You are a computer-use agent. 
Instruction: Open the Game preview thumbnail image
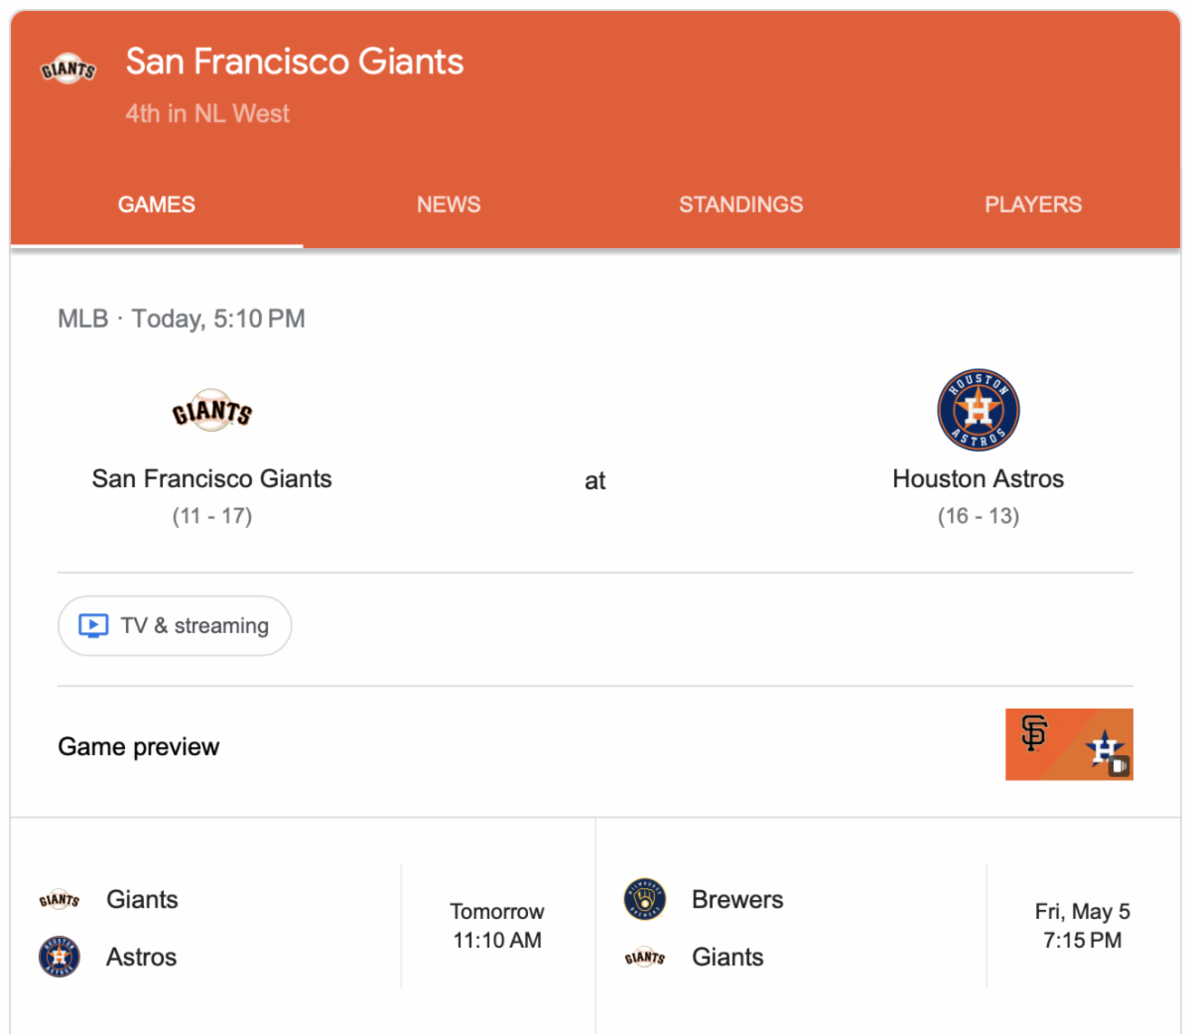point(1068,744)
